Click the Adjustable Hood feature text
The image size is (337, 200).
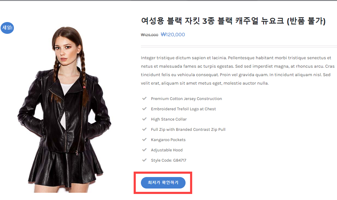click(x=167, y=150)
